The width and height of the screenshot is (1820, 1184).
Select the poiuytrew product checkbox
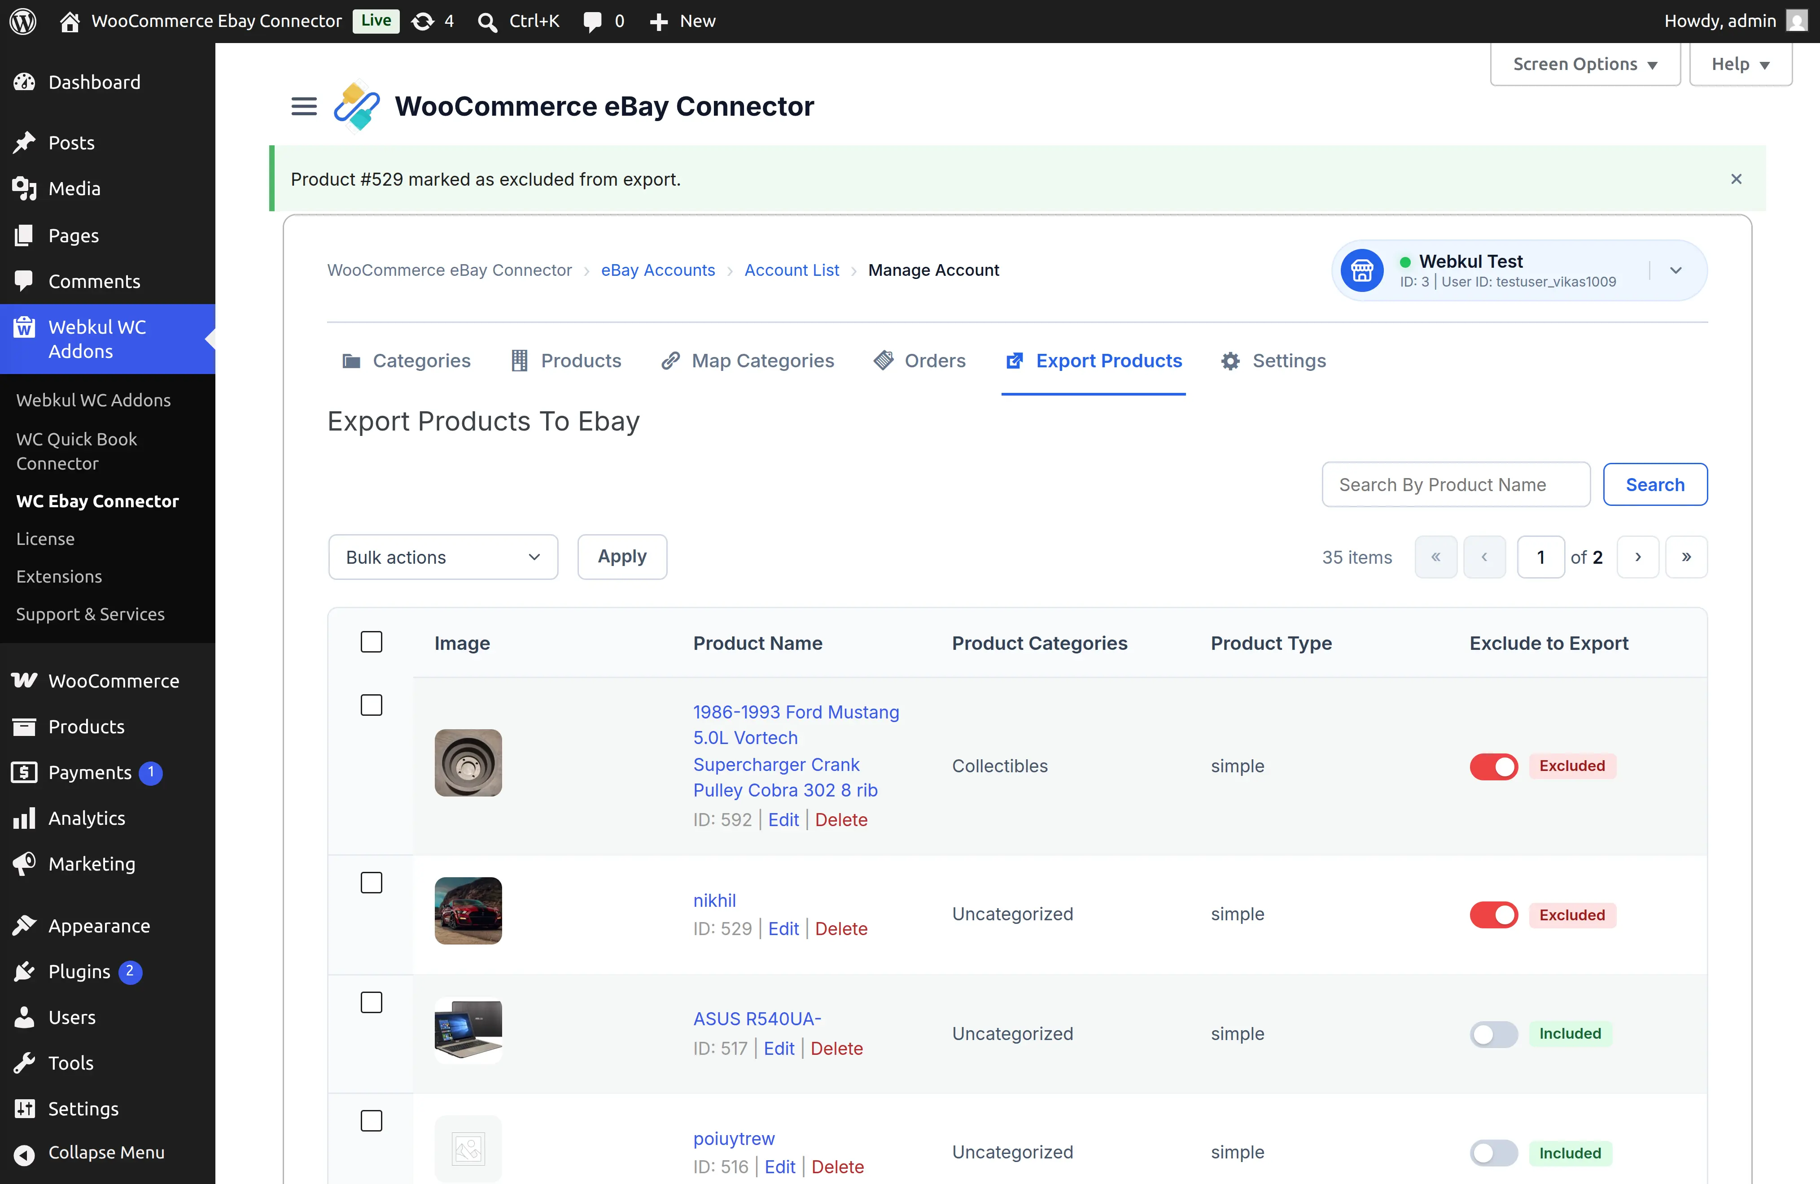(x=372, y=1121)
